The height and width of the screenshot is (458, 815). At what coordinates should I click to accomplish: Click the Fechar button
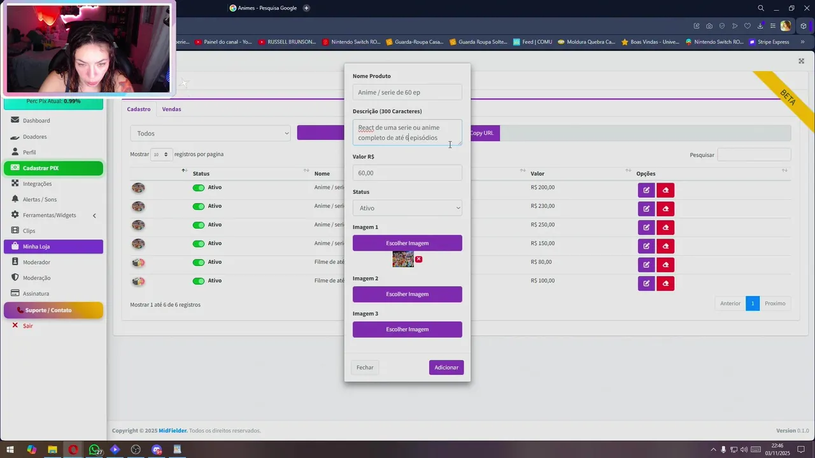click(365, 367)
